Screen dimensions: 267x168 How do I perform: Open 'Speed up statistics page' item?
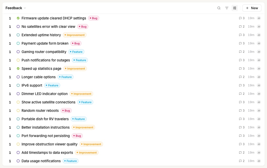(x=41, y=69)
